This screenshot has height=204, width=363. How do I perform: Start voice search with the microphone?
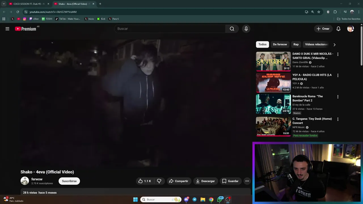pyautogui.click(x=246, y=29)
